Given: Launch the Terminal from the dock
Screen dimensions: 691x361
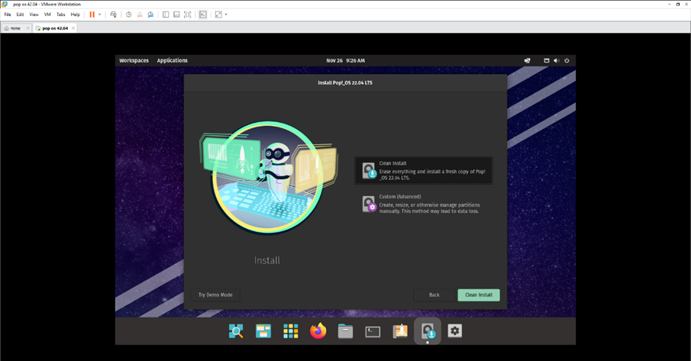Looking at the screenshot, I should pos(373,331).
